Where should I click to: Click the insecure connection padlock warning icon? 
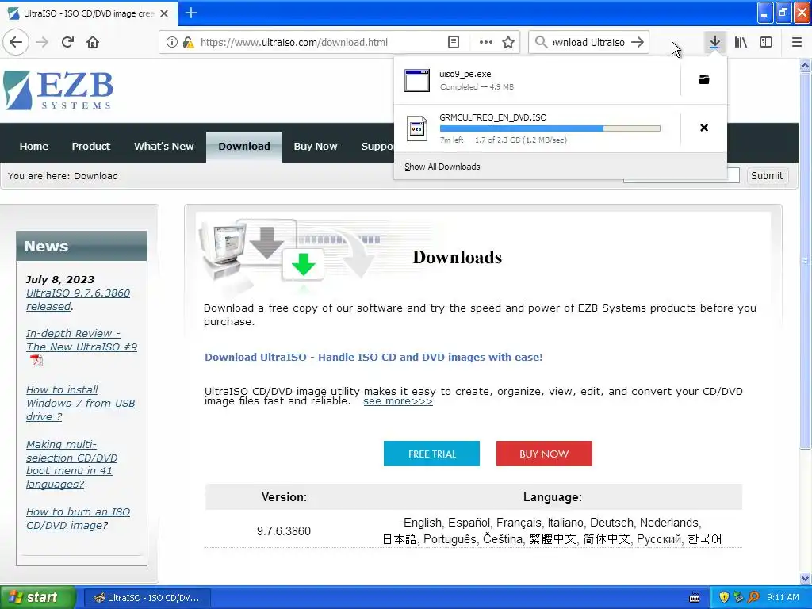pyautogui.click(x=189, y=42)
